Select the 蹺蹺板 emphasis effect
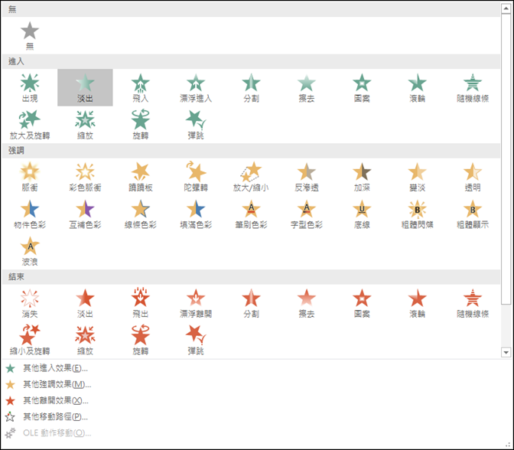514x450 pixels. pos(140,177)
